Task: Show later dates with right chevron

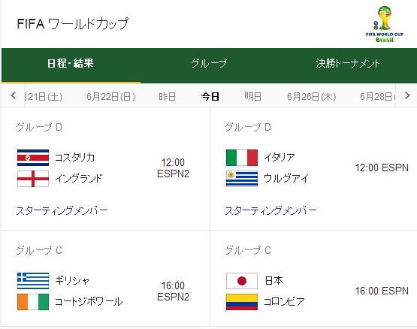Action: (407, 95)
